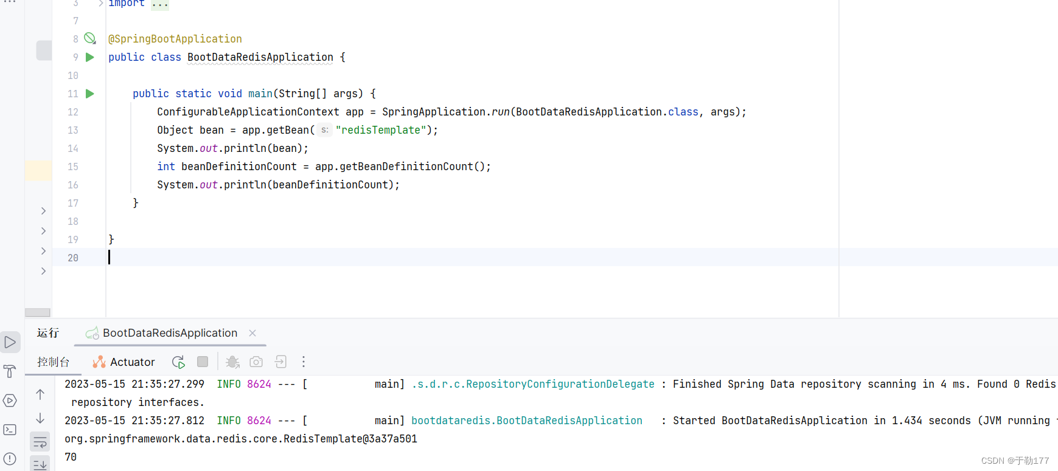This screenshot has height=471, width=1058.
Task: Run class from gutter arrow on line 9
Action: click(x=90, y=57)
